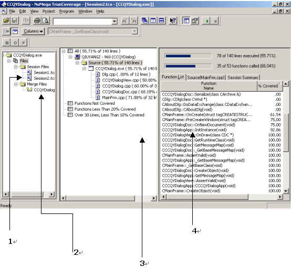Open the View menu
The height and width of the screenshot is (268, 291).
click(x=34, y=12)
